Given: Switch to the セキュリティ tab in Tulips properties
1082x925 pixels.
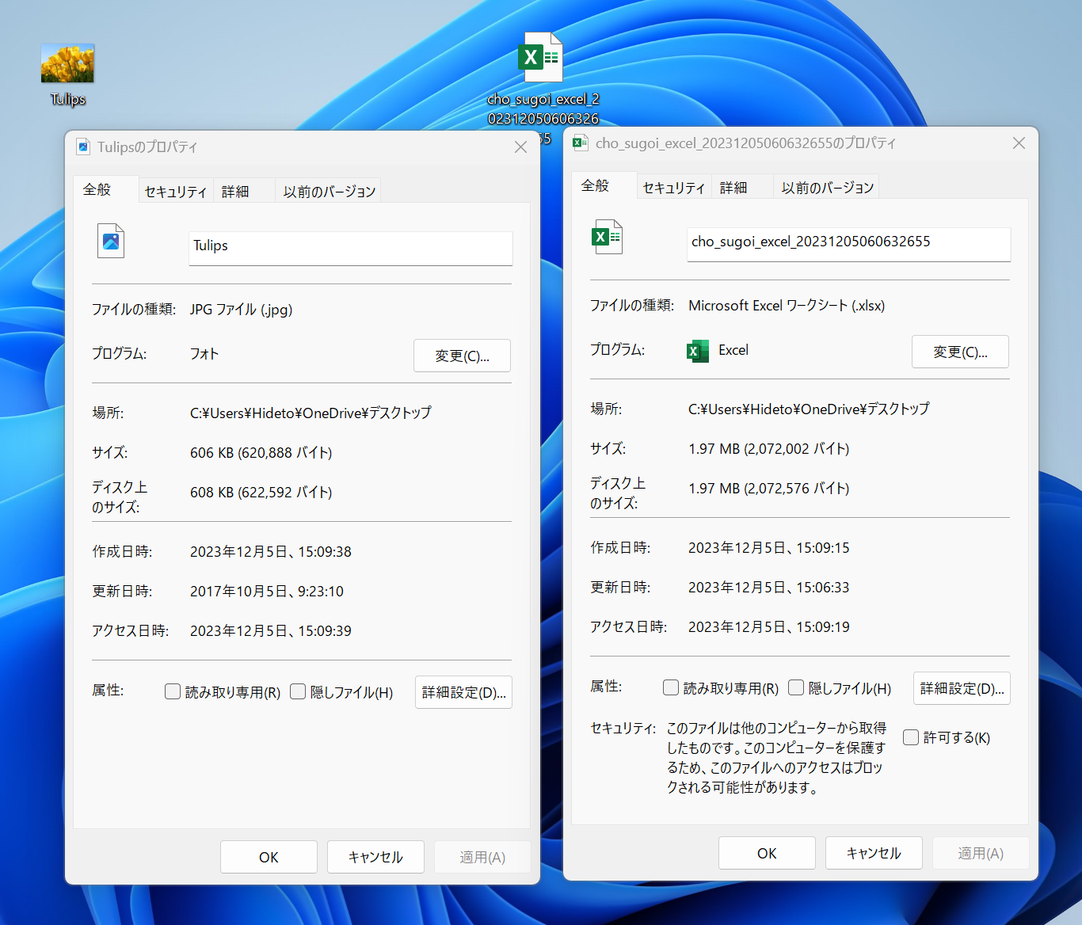Looking at the screenshot, I should 175,191.
